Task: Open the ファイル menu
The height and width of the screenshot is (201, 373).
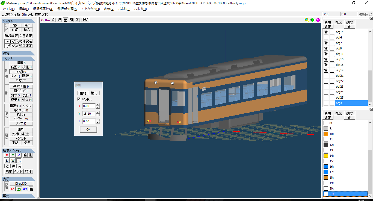Action: [x=8, y=9]
